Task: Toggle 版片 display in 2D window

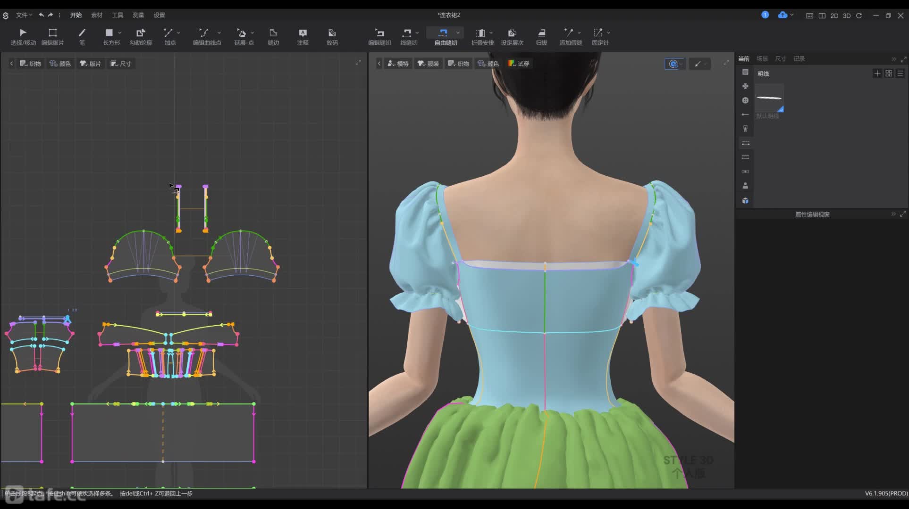Action: [91, 64]
